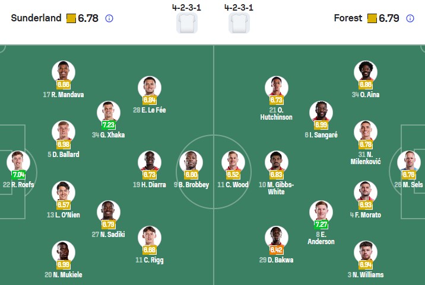Click the info icon next to Sunderland rating

[109, 18]
